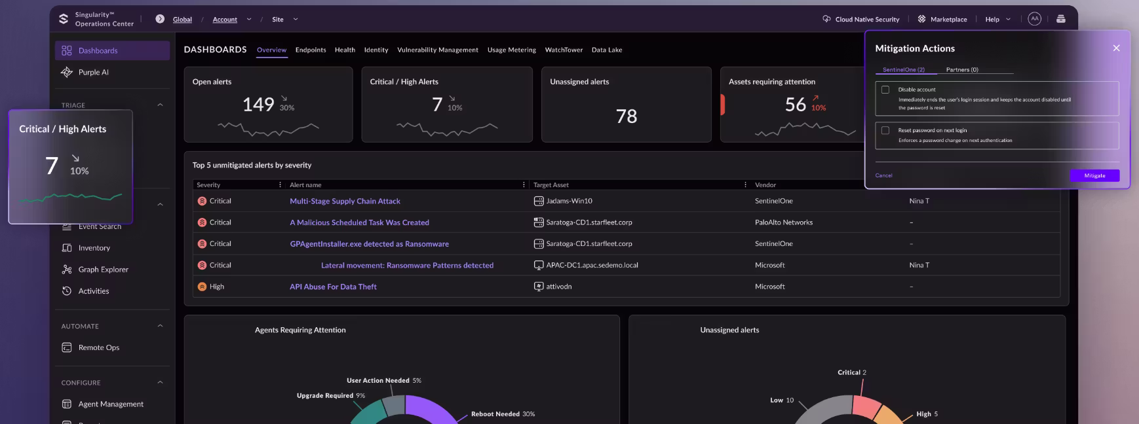1139x424 pixels.
Task: Click the Dashboards grid icon
Action: [x=66, y=50]
